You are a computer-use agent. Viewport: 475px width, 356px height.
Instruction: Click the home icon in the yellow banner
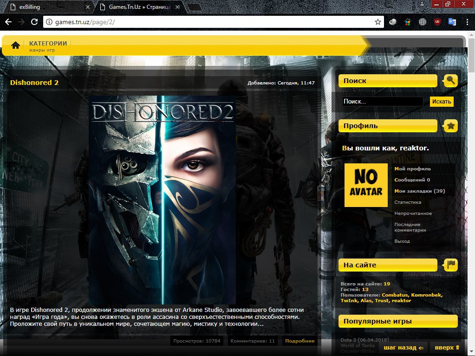tap(15, 45)
